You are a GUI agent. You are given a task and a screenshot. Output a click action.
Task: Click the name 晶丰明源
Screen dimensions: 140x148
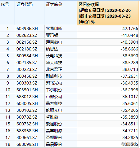click(54, 131)
